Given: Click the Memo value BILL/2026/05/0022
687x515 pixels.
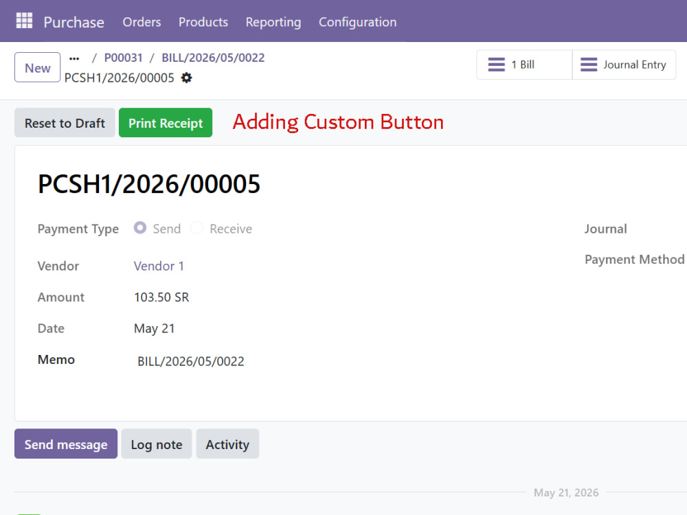Looking at the screenshot, I should (x=190, y=361).
